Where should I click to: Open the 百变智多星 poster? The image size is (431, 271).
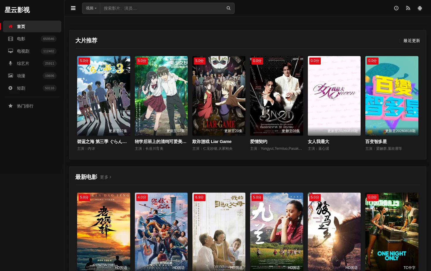click(392, 96)
